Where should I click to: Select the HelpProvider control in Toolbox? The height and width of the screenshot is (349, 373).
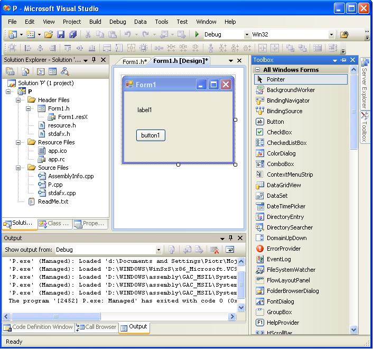click(301, 323)
